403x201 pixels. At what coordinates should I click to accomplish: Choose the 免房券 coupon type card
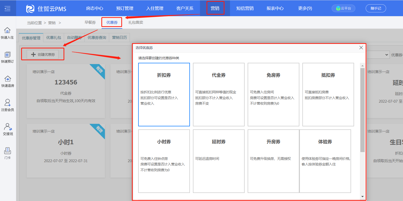273,95
